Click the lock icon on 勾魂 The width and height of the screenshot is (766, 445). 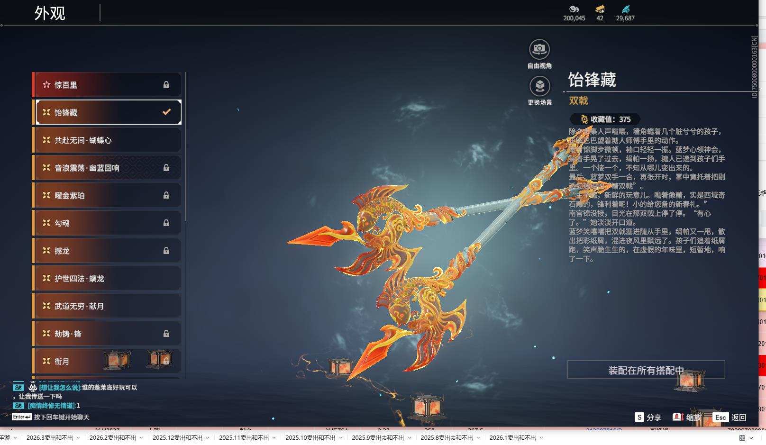167,223
